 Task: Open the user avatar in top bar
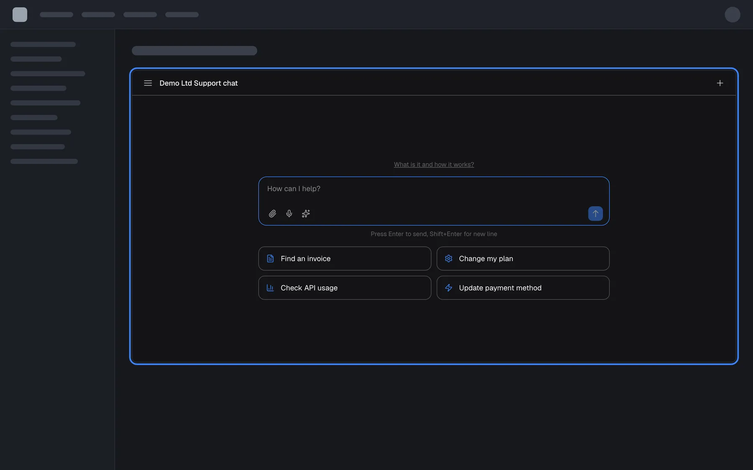pyautogui.click(x=732, y=15)
